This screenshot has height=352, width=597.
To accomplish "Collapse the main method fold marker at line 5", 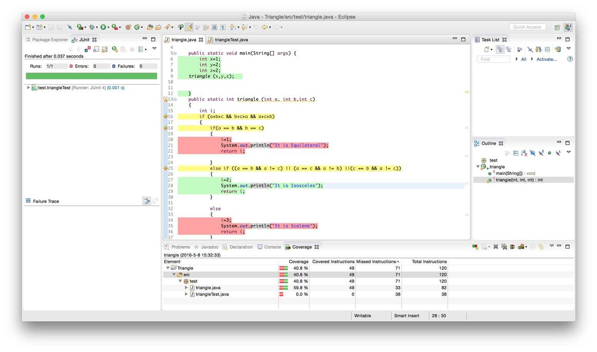I will pos(175,53).
